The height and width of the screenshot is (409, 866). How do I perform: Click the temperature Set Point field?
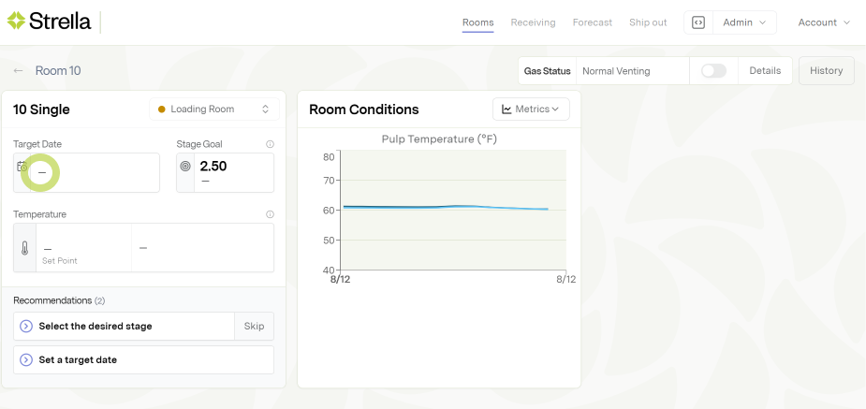pos(84,248)
